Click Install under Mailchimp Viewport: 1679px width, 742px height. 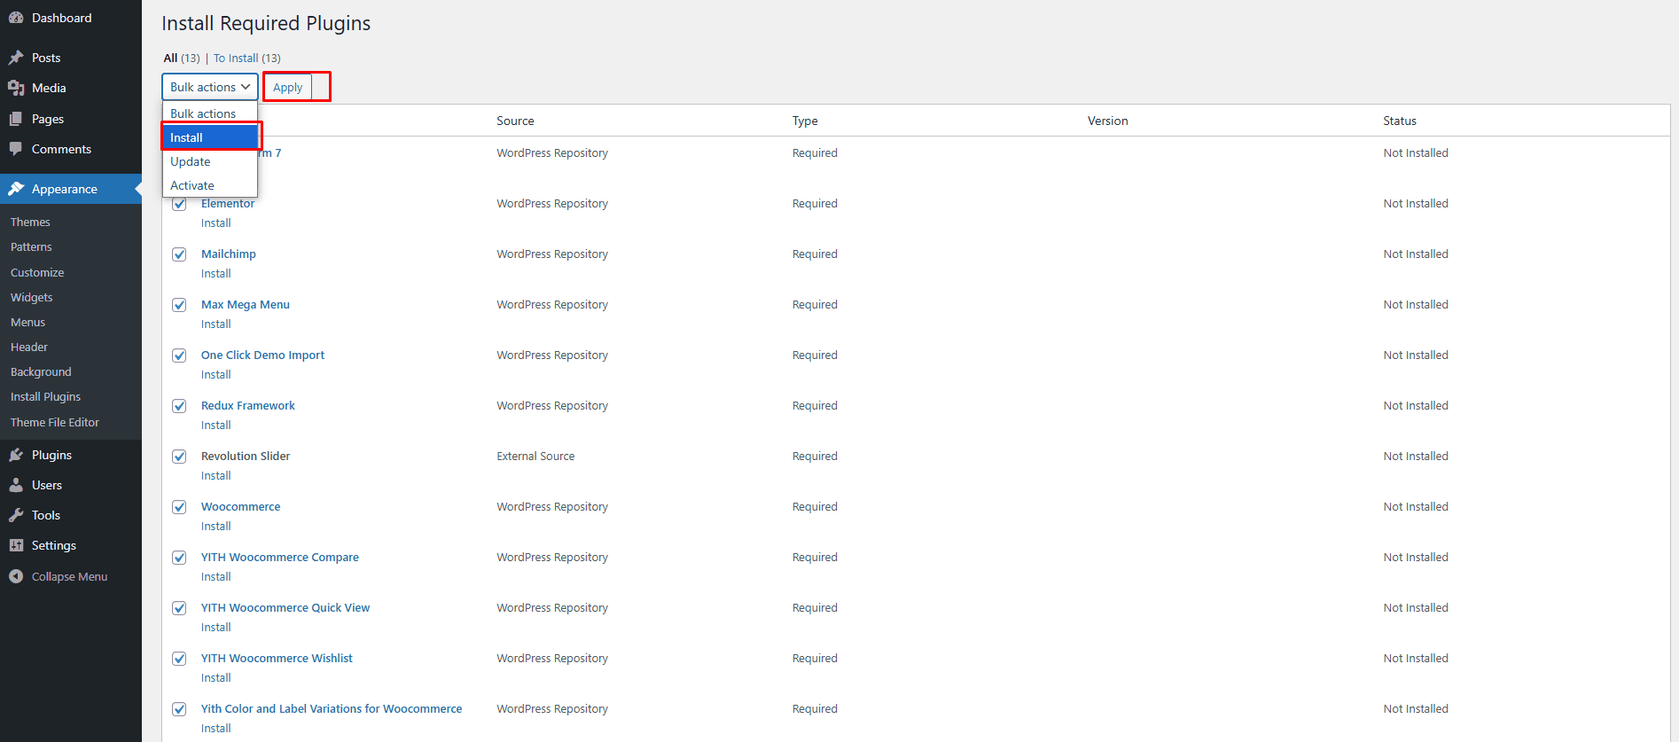(x=215, y=273)
